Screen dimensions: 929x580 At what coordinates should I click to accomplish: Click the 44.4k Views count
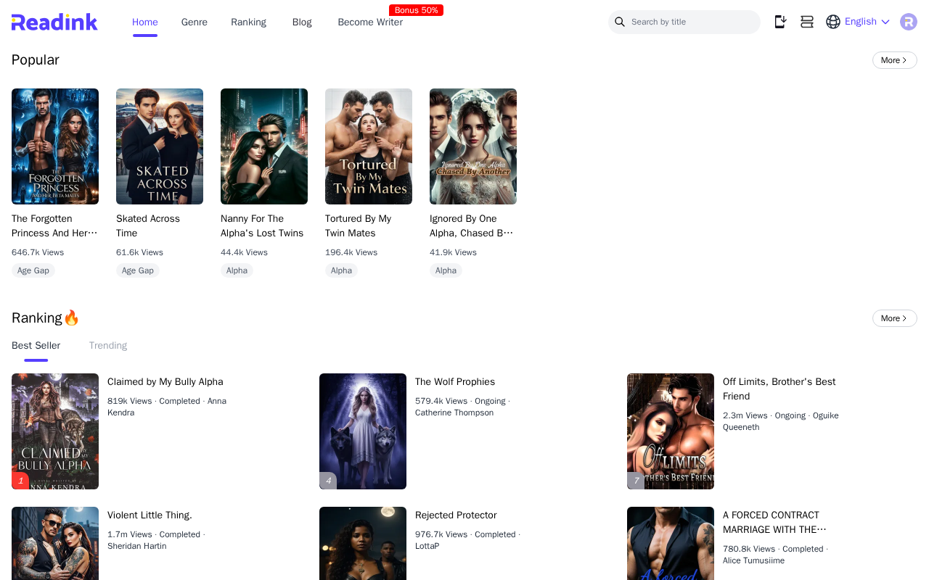pyautogui.click(x=244, y=252)
